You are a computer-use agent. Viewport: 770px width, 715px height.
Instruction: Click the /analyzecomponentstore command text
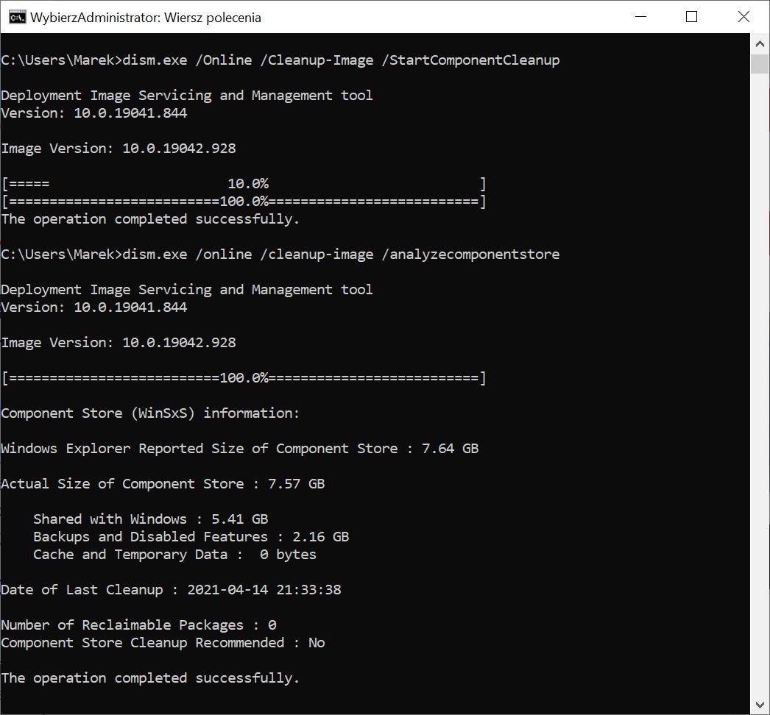click(470, 255)
